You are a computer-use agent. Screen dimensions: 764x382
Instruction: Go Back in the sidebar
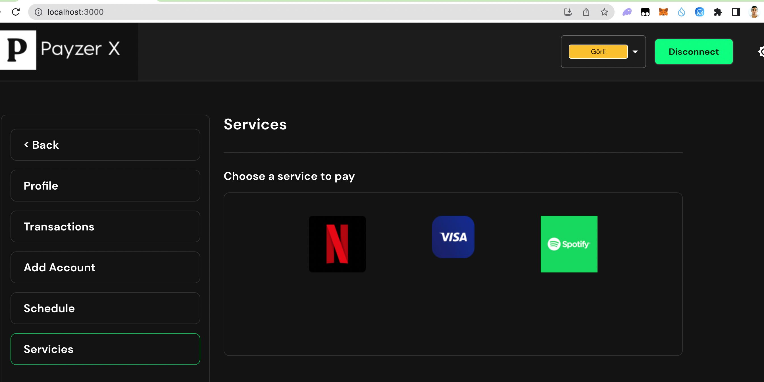pos(105,145)
